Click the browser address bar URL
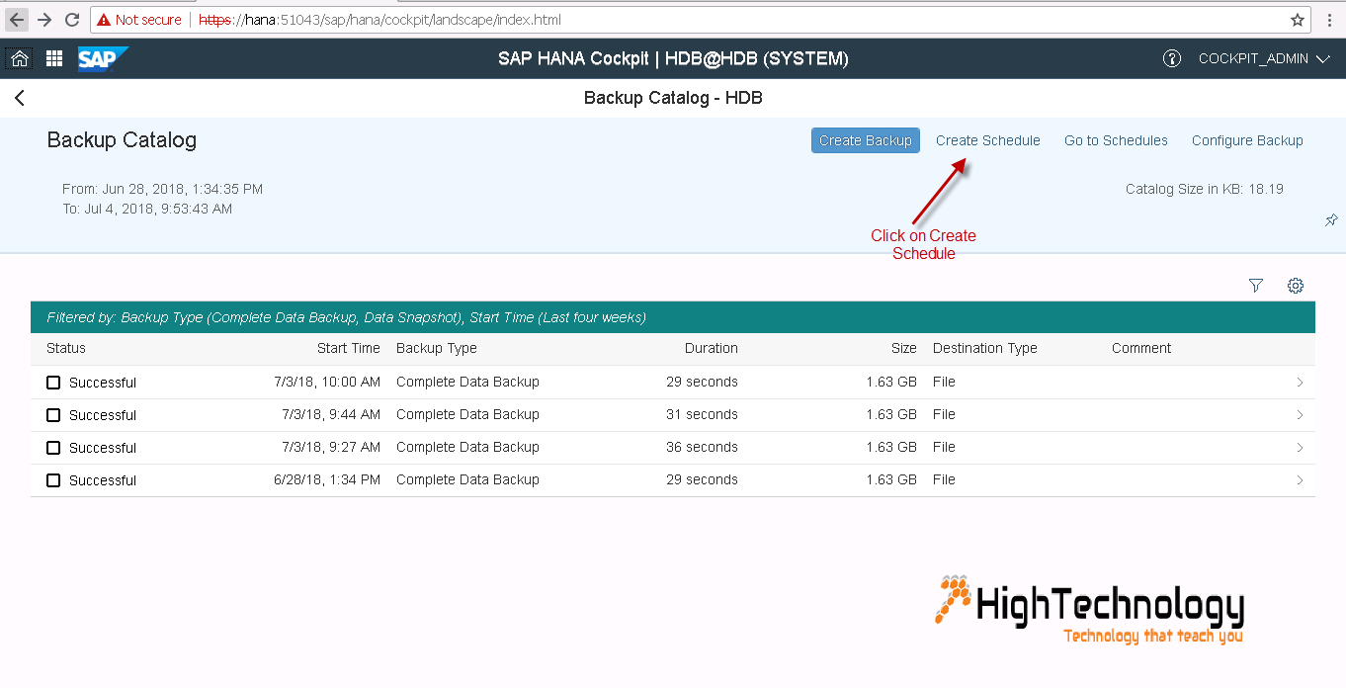The width and height of the screenshot is (1346, 688). (x=379, y=20)
